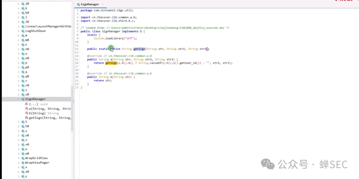Click the LogShutDown class icon
The width and height of the screenshot is (359, 179).
(23, 31)
